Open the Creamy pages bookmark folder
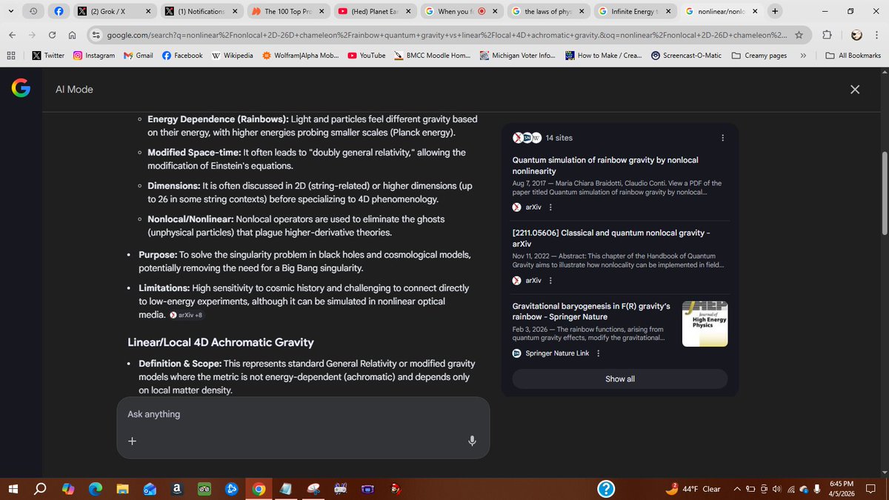 759,56
